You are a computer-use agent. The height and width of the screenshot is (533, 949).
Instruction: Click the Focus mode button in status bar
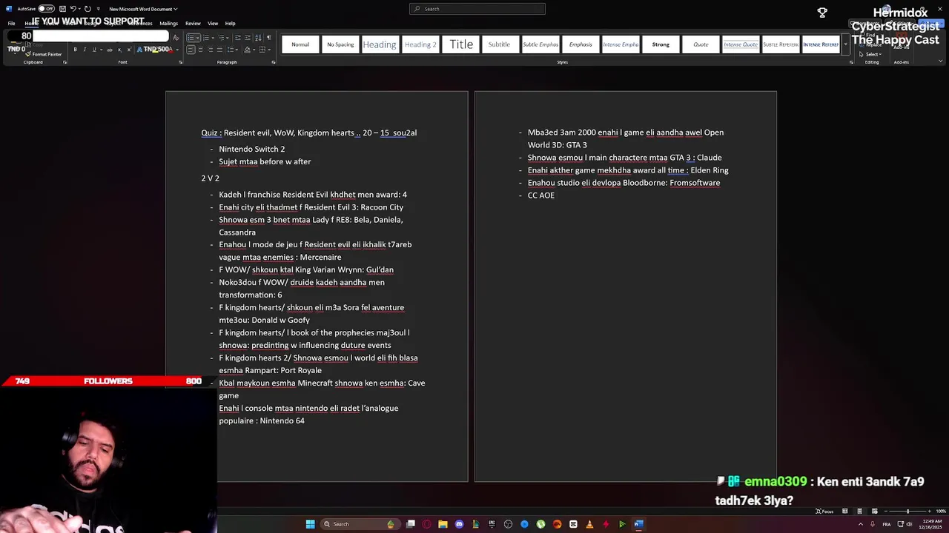click(x=824, y=511)
